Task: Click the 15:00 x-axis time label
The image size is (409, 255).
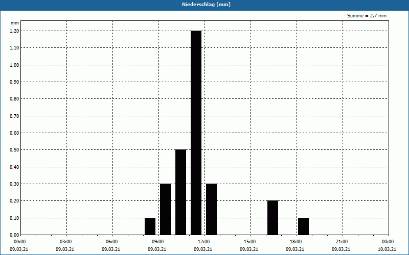Action: (249, 242)
